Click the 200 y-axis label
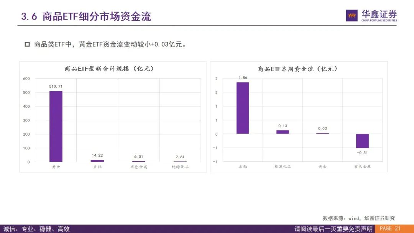The image size is (414, 233). click(x=26, y=134)
